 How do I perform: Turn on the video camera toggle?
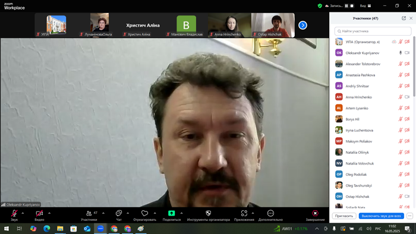click(39, 213)
